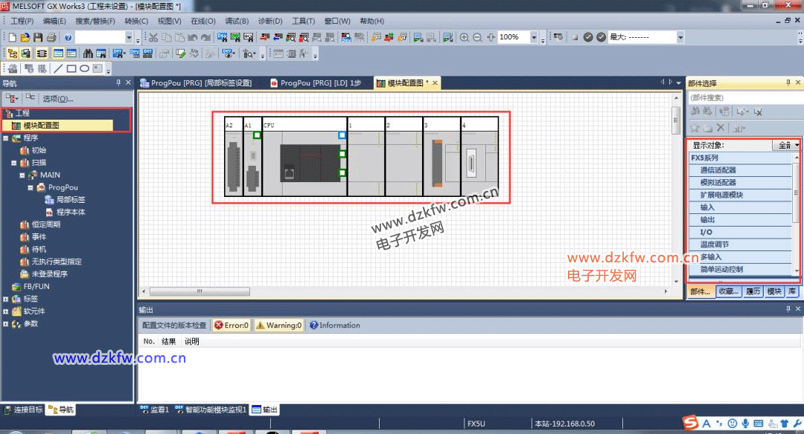Viewport: 804px width, 434px height.
Task: Click the binoculars Find icon
Action: click(89, 54)
